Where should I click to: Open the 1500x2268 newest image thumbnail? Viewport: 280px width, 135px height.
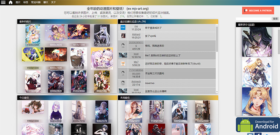pyautogui.click(x=33, y=35)
